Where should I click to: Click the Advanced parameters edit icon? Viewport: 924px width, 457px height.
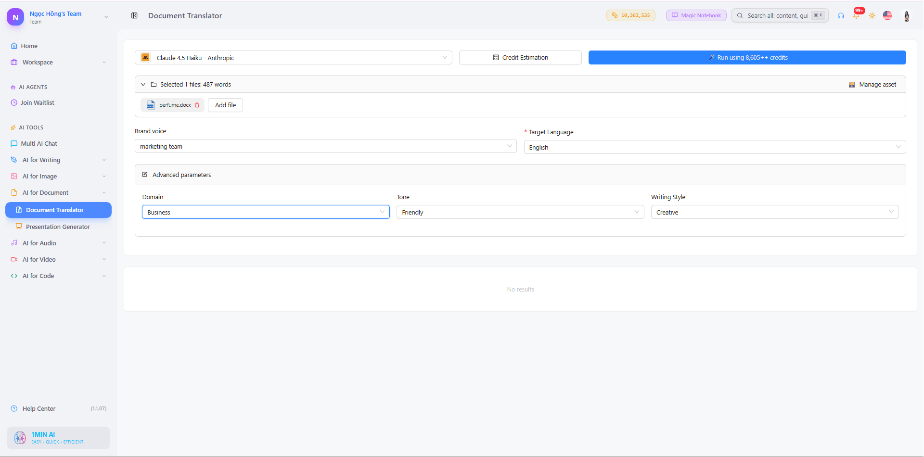coord(144,175)
